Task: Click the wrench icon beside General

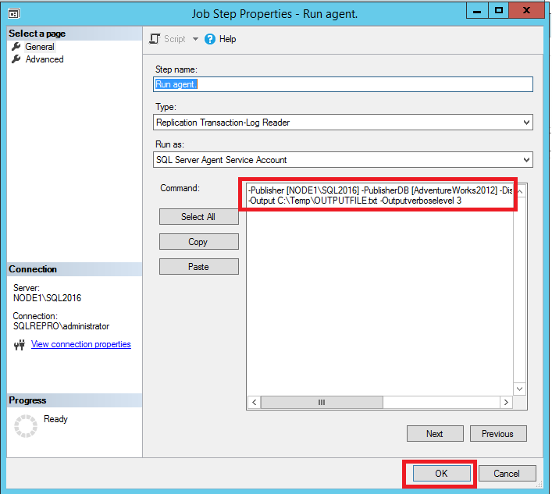Action: click(16, 47)
